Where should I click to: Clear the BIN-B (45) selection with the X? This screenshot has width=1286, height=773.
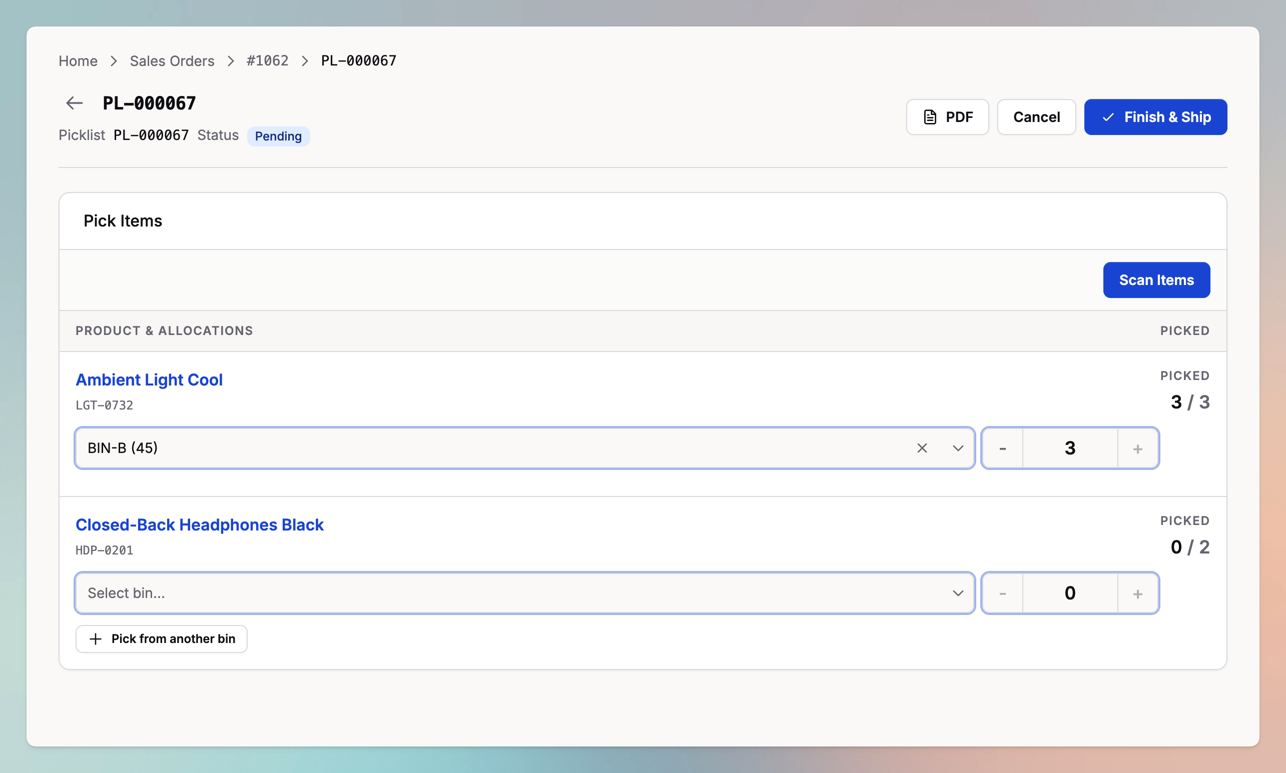(922, 448)
